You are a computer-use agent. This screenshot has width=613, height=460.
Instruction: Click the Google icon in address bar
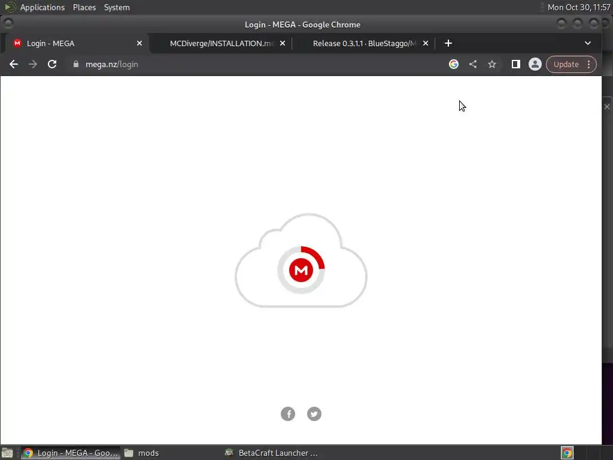[454, 64]
